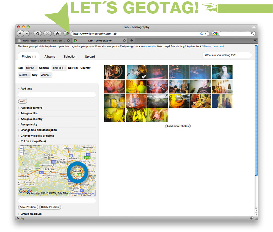Click the Add tag button
Screen dimensions: 273x232
23,101
